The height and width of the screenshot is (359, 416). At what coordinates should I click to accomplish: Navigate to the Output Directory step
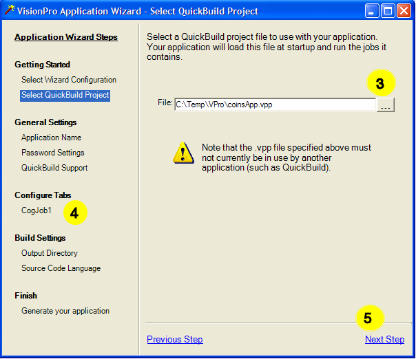[50, 253]
